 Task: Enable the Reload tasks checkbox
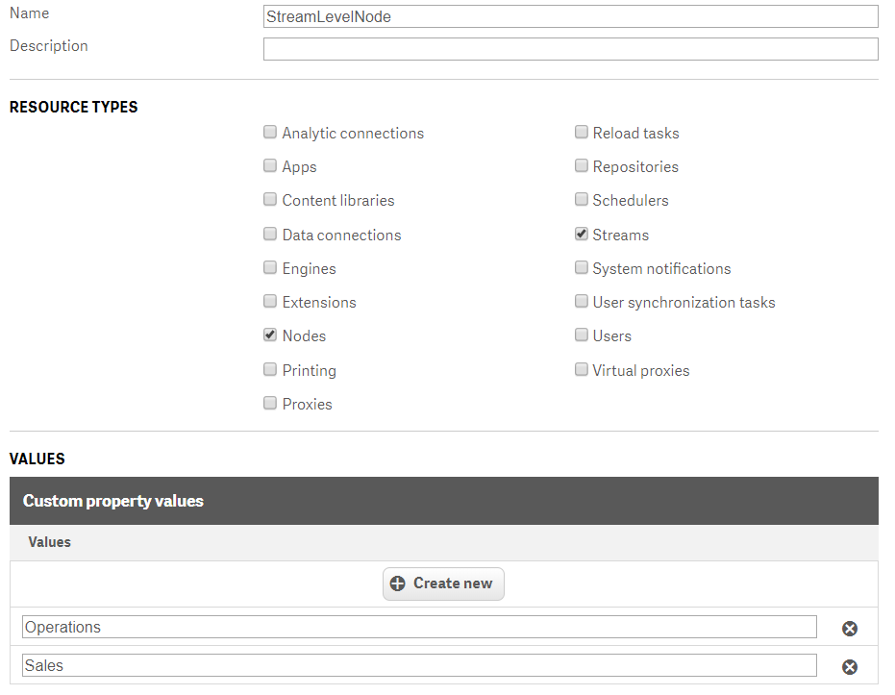tap(582, 133)
